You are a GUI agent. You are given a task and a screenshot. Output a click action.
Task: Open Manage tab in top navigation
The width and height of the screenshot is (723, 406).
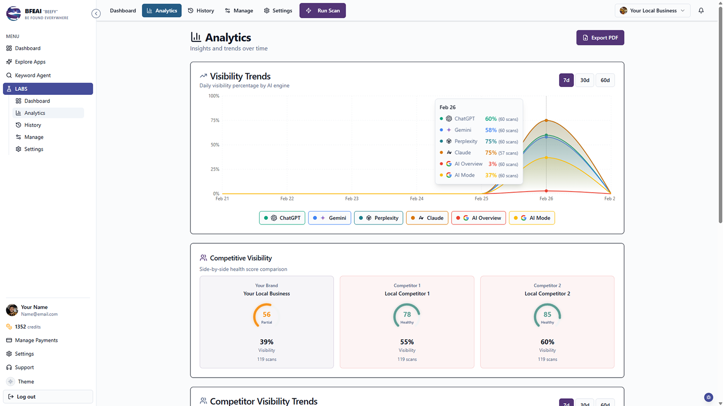pos(239,11)
